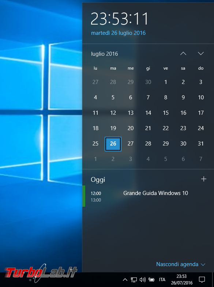Image resolution: width=214 pixels, height=287 pixels.
Task: Select date 10 in calendar
Action: pos(201,97)
